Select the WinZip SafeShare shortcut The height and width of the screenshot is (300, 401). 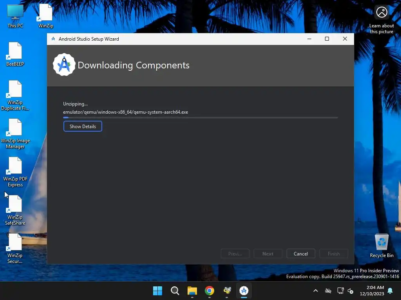point(15,210)
